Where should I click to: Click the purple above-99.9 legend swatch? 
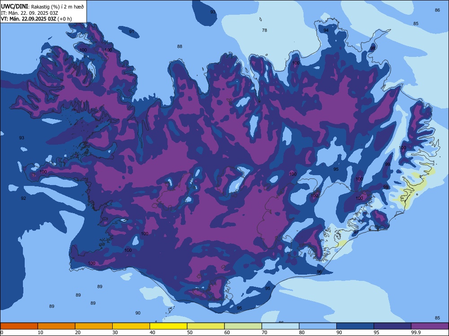coord(430,326)
